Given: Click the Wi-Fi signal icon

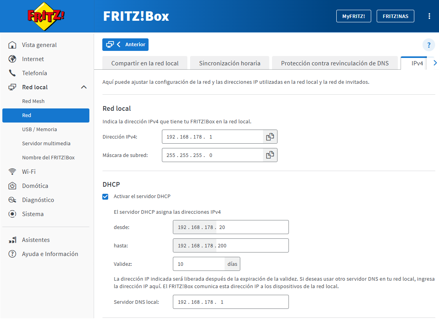Looking at the screenshot, I should [12, 172].
